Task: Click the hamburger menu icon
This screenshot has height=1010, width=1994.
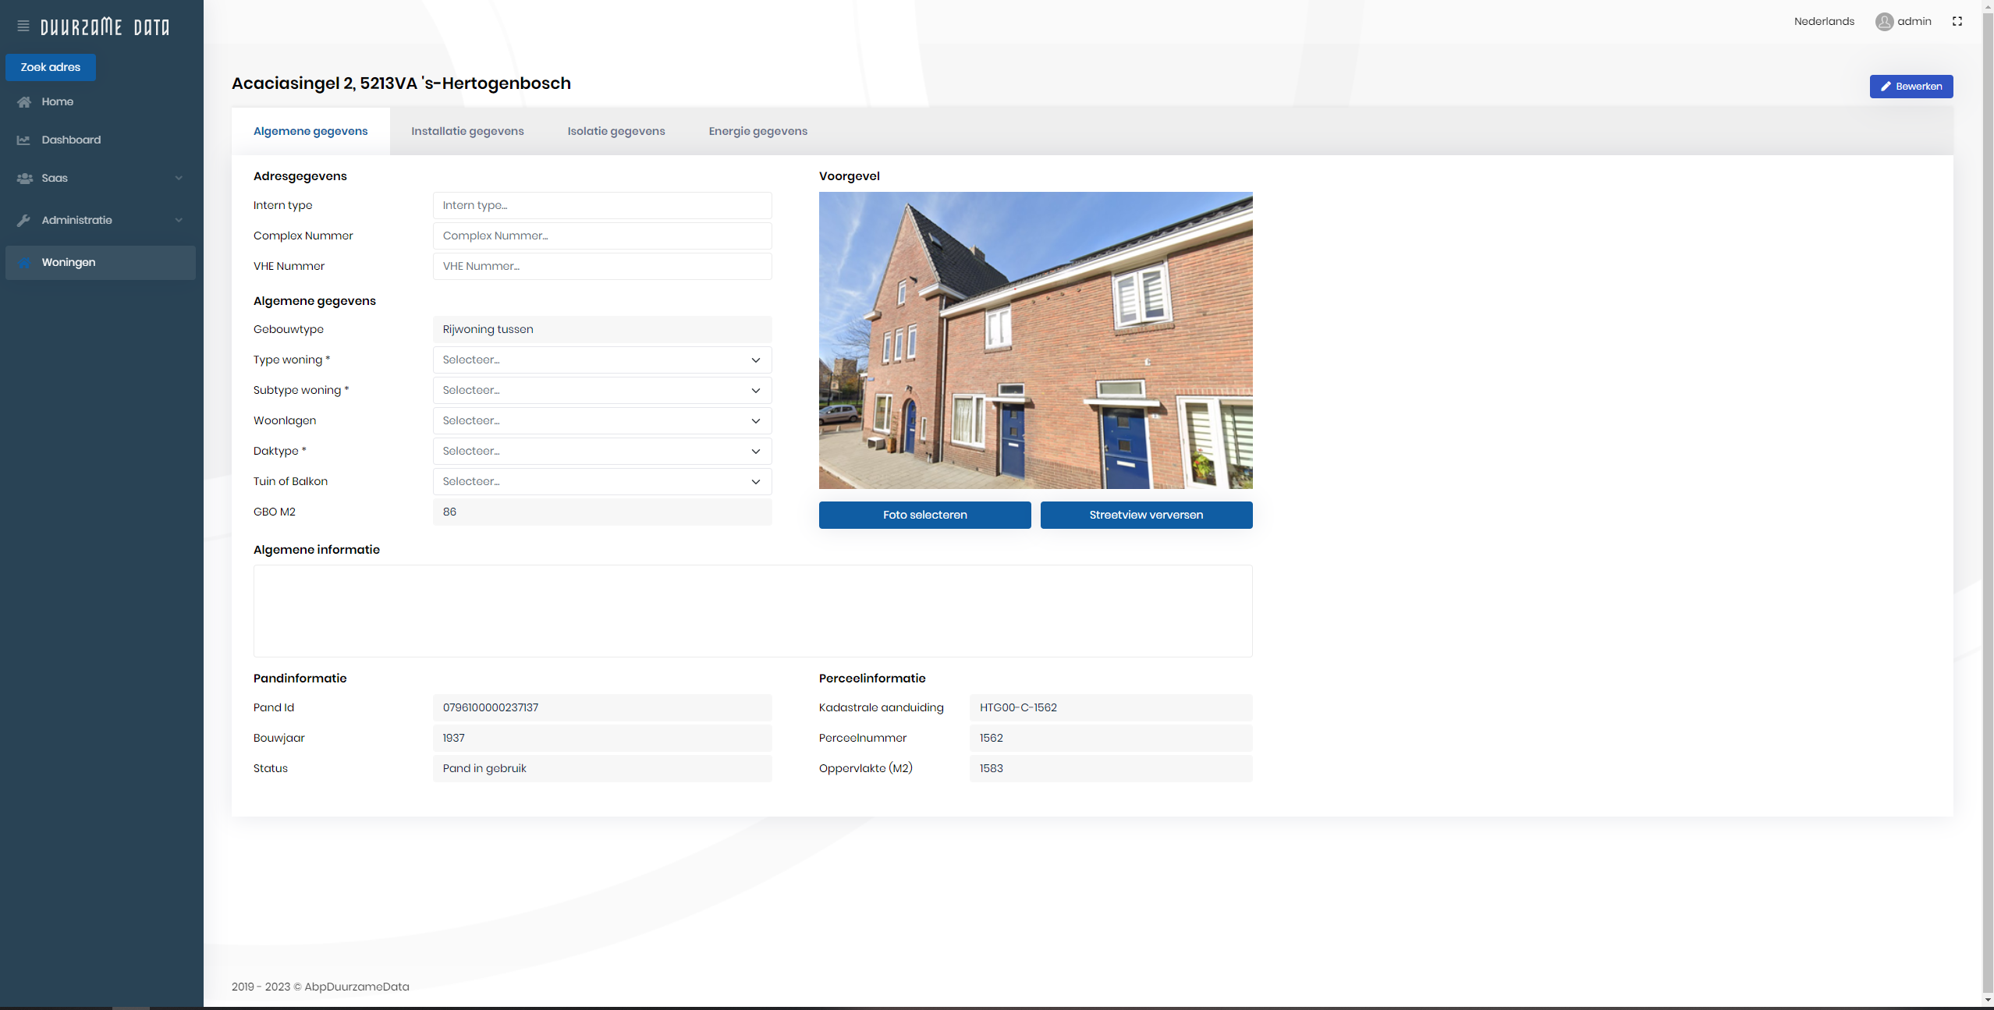Action: coord(23,27)
